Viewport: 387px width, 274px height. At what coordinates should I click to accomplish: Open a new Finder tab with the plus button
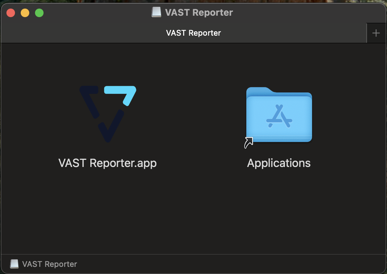pos(376,33)
